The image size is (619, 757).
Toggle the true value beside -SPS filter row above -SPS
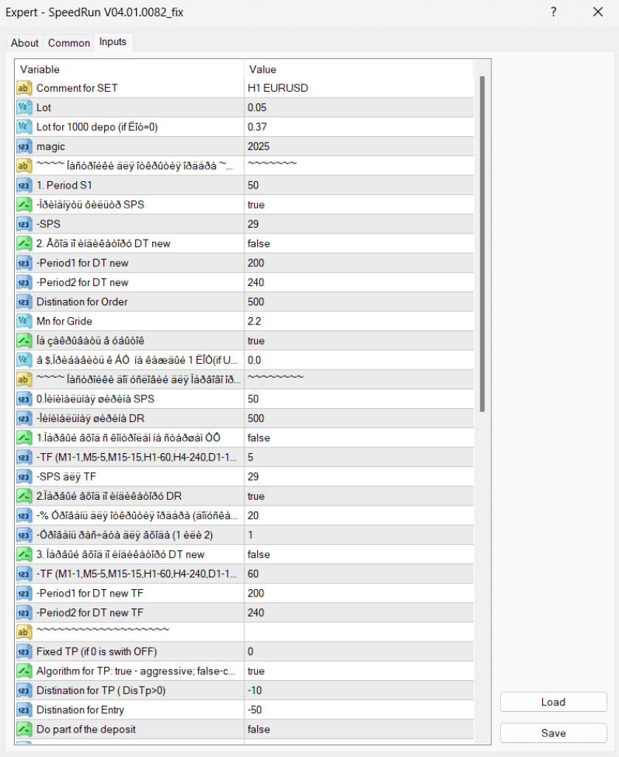(359, 205)
